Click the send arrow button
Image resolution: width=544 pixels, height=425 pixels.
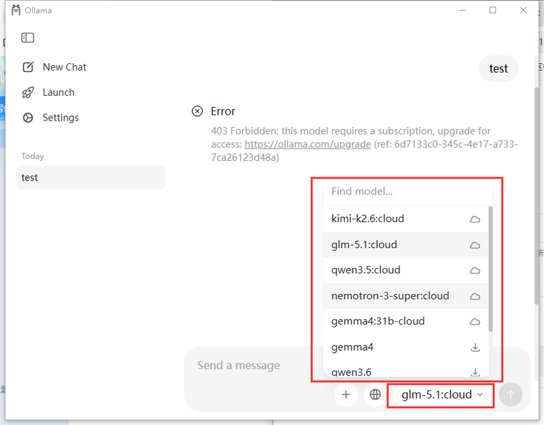(511, 394)
